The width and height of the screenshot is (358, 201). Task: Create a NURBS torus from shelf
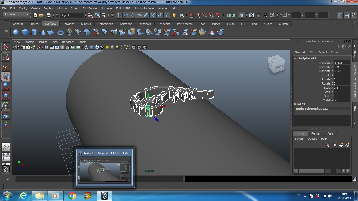click(x=61, y=32)
